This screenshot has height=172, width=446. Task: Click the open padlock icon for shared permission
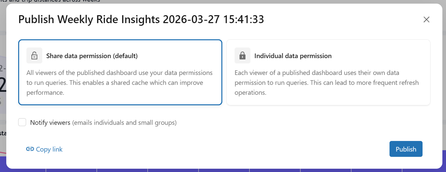34,55
